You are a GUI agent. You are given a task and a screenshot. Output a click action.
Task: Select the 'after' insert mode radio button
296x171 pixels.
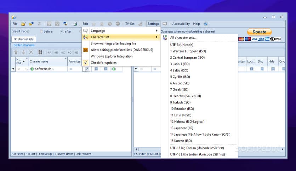(62, 31)
